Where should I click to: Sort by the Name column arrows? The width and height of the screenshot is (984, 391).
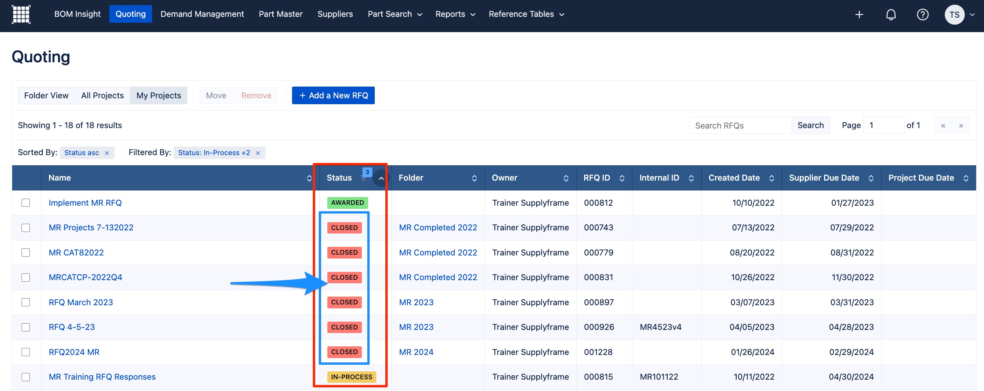pos(309,178)
